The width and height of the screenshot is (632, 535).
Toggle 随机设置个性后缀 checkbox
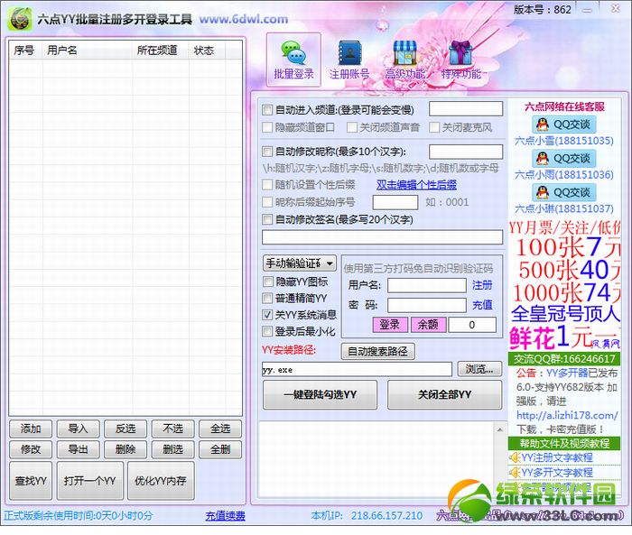pyautogui.click(x=267, y=185)
